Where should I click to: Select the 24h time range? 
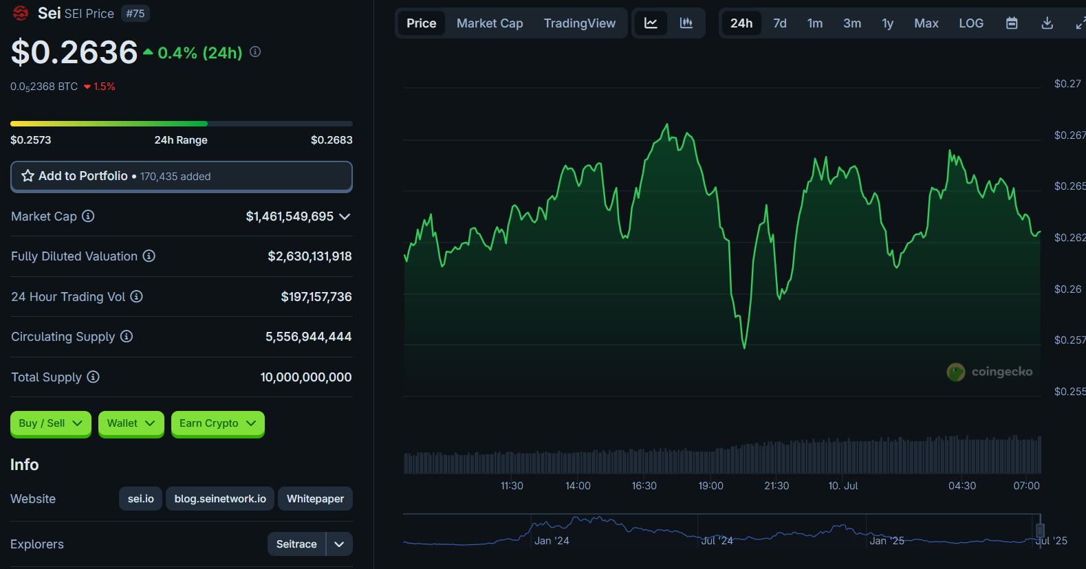tap(741, 23)
